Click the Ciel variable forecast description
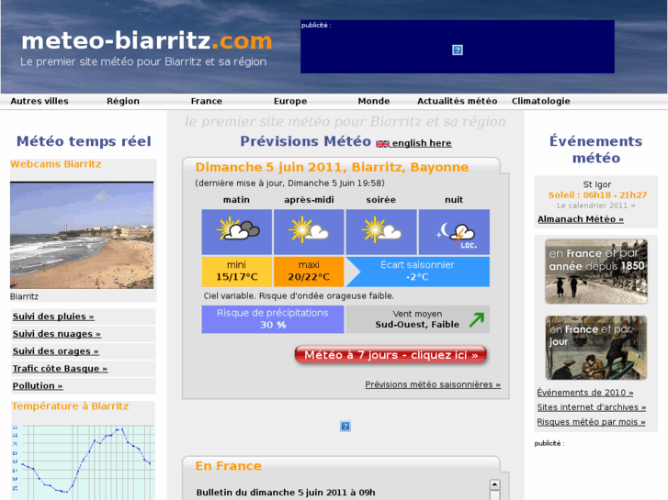Screen dimensions: 668x500 [299, 295]
